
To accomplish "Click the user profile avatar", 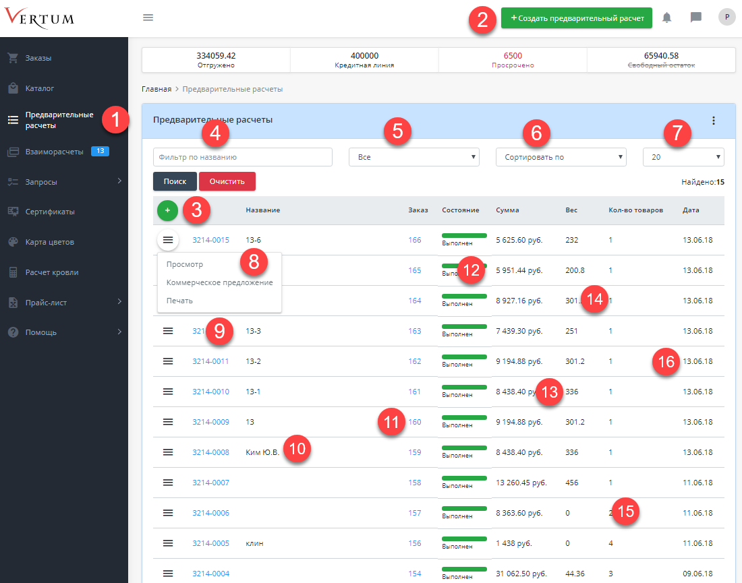I will (726, 18).
